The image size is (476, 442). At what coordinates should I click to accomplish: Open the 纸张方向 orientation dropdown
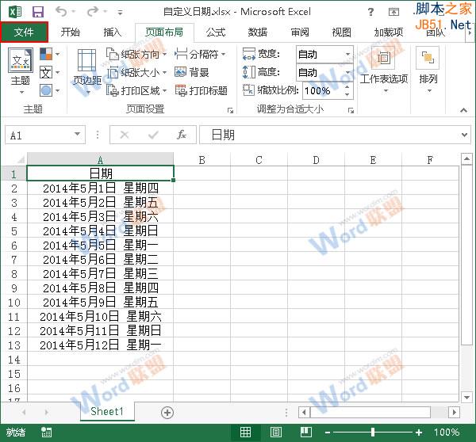(136, 55)
